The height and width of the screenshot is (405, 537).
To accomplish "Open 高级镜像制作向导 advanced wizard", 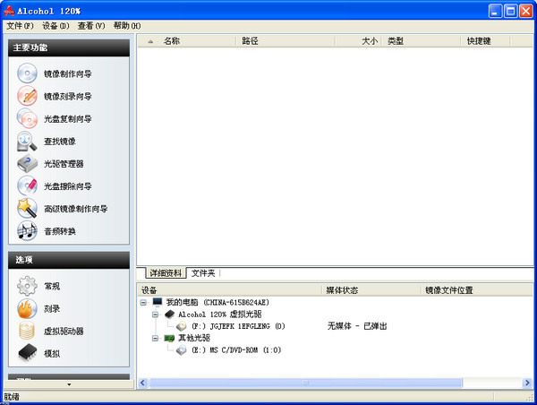I will pyautogui.click(x=28, y=208).
